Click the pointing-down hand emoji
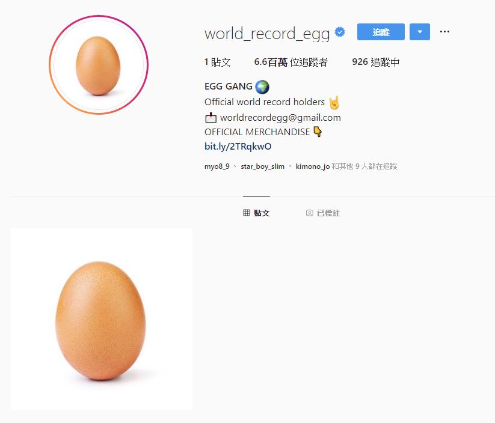Image resolution: width=495 pixels, height=423 pixels. point(318,132)
